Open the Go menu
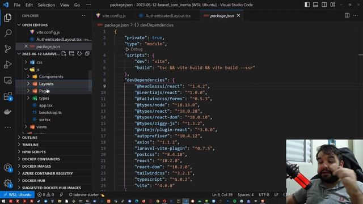Image resolution: width=363 pixels, height=204 pixels. pos(77,5)
